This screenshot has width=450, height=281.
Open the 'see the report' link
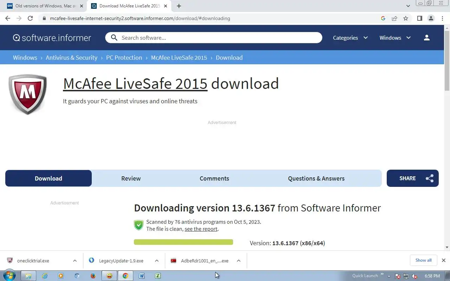(x=201, y=229)
